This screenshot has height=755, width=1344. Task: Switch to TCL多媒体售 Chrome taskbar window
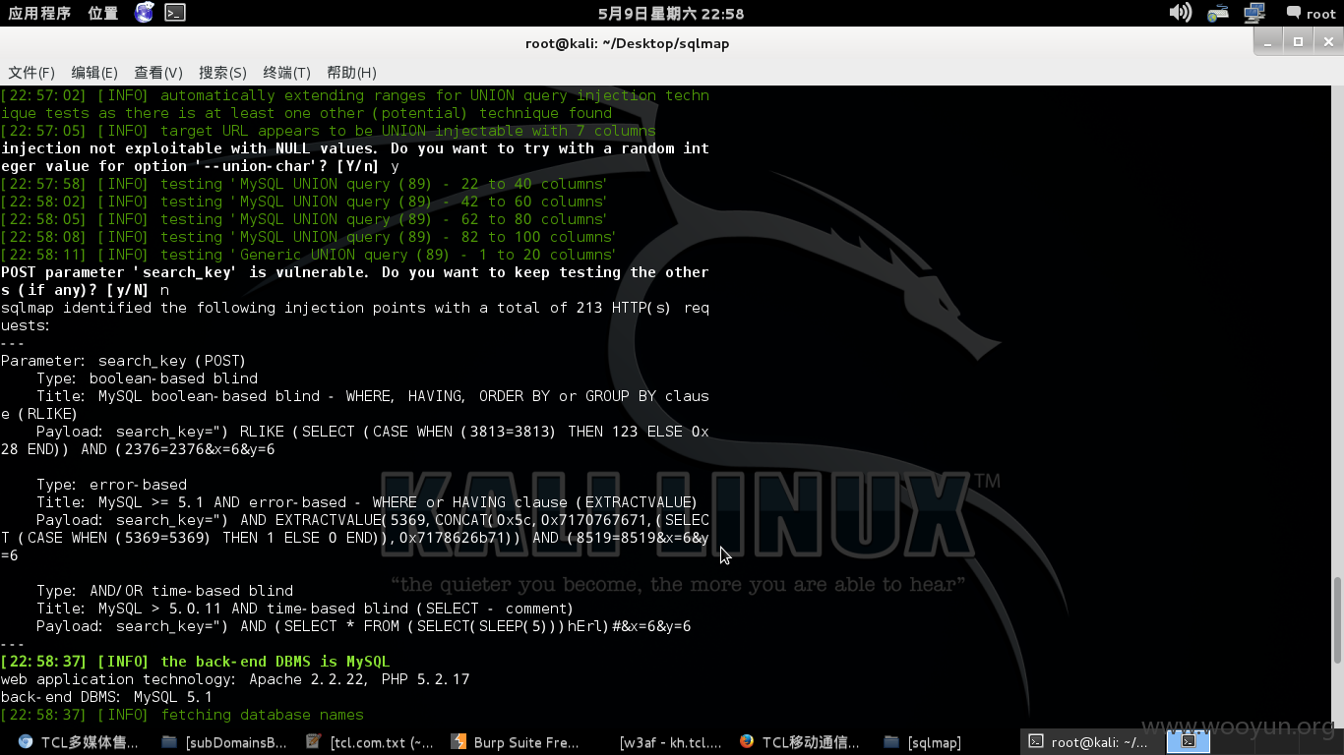[79, 742]
